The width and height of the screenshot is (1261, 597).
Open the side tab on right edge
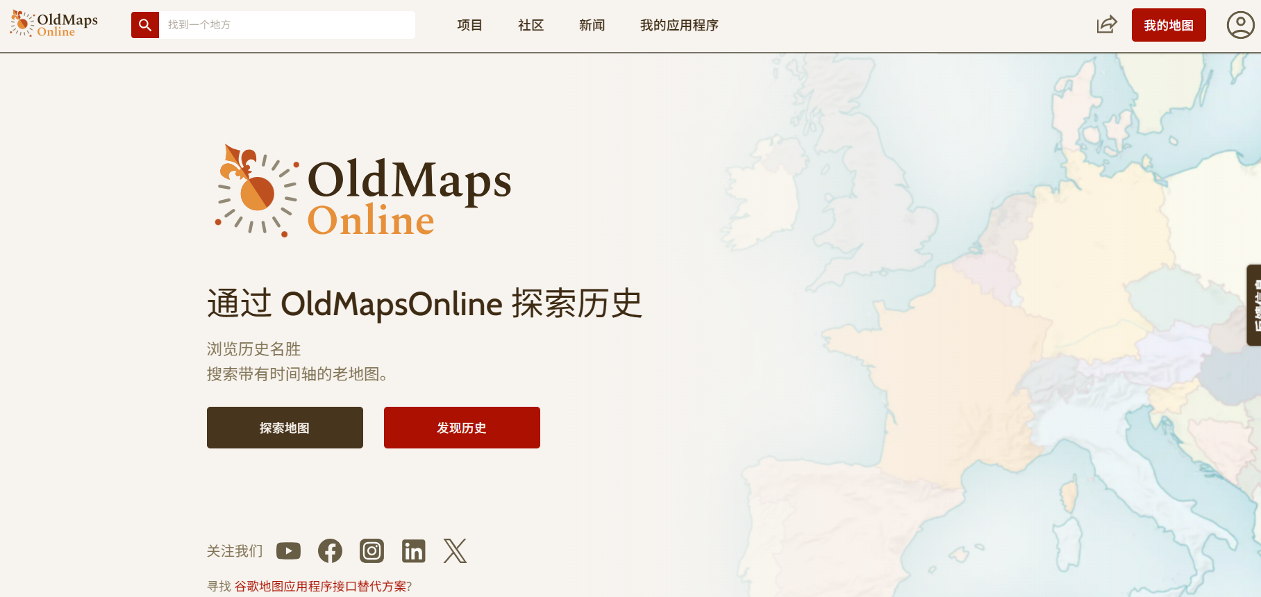click(x=1254, y=305)
